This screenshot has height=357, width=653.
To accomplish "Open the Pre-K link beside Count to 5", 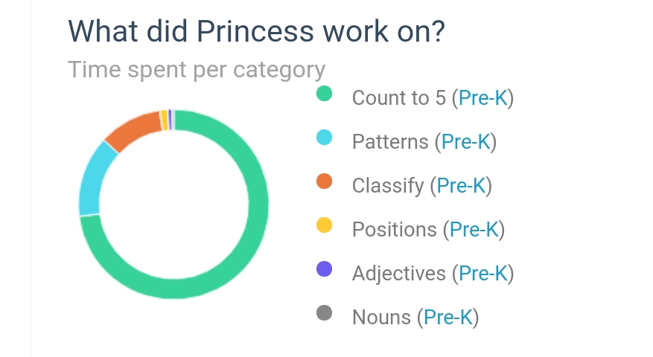I will (483, 98).
